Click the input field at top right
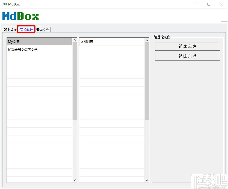The image size is (228, 189). pos(224,16)
